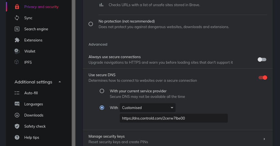Open the Extensions settings section
Image resolution: width=280 pixels, height=146 pixels.
33,40
